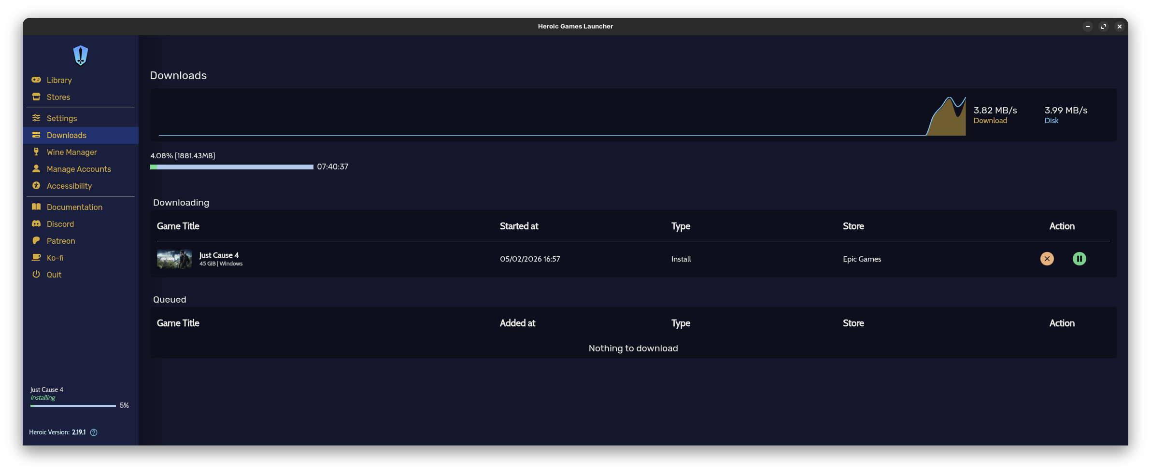Screen dimensions: 1151x473
Task: Click the Heroic Version 2.19.1 label
Action: (x=57, y=432)
